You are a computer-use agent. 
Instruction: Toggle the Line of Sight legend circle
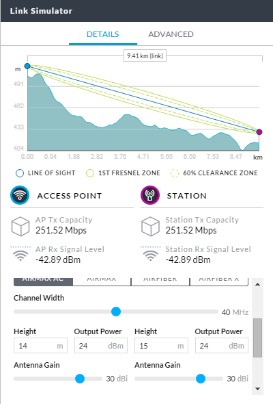click(x=20, y=173)
